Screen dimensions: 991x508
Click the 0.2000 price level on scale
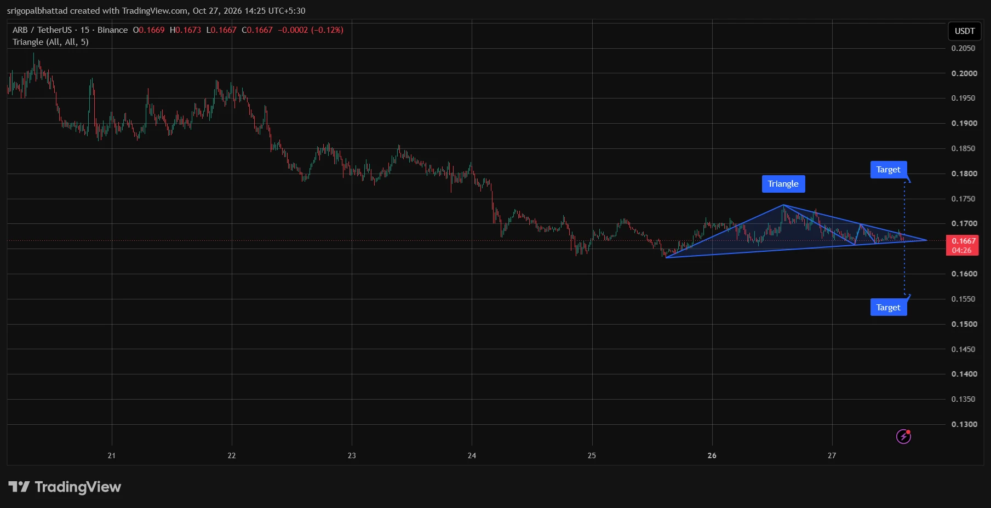[x=964, y=73]
